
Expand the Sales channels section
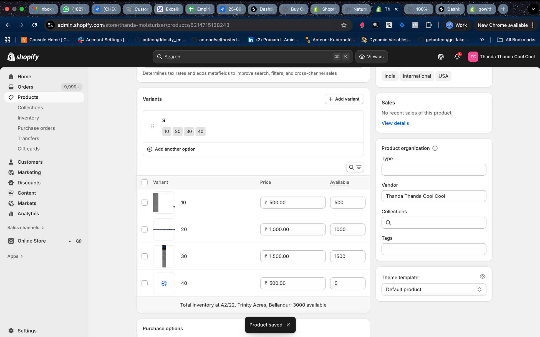(x=26, y=228)
